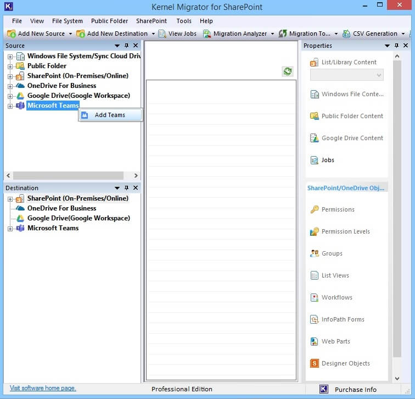Click the Add New Destination toolbar icon
Image resolution: width=415 pixels, height=399 pixels.
81,34
